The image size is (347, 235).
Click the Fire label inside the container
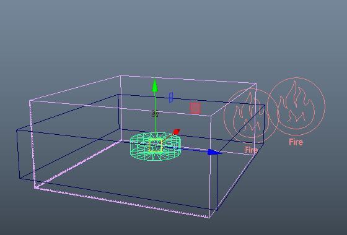[251, 150]
